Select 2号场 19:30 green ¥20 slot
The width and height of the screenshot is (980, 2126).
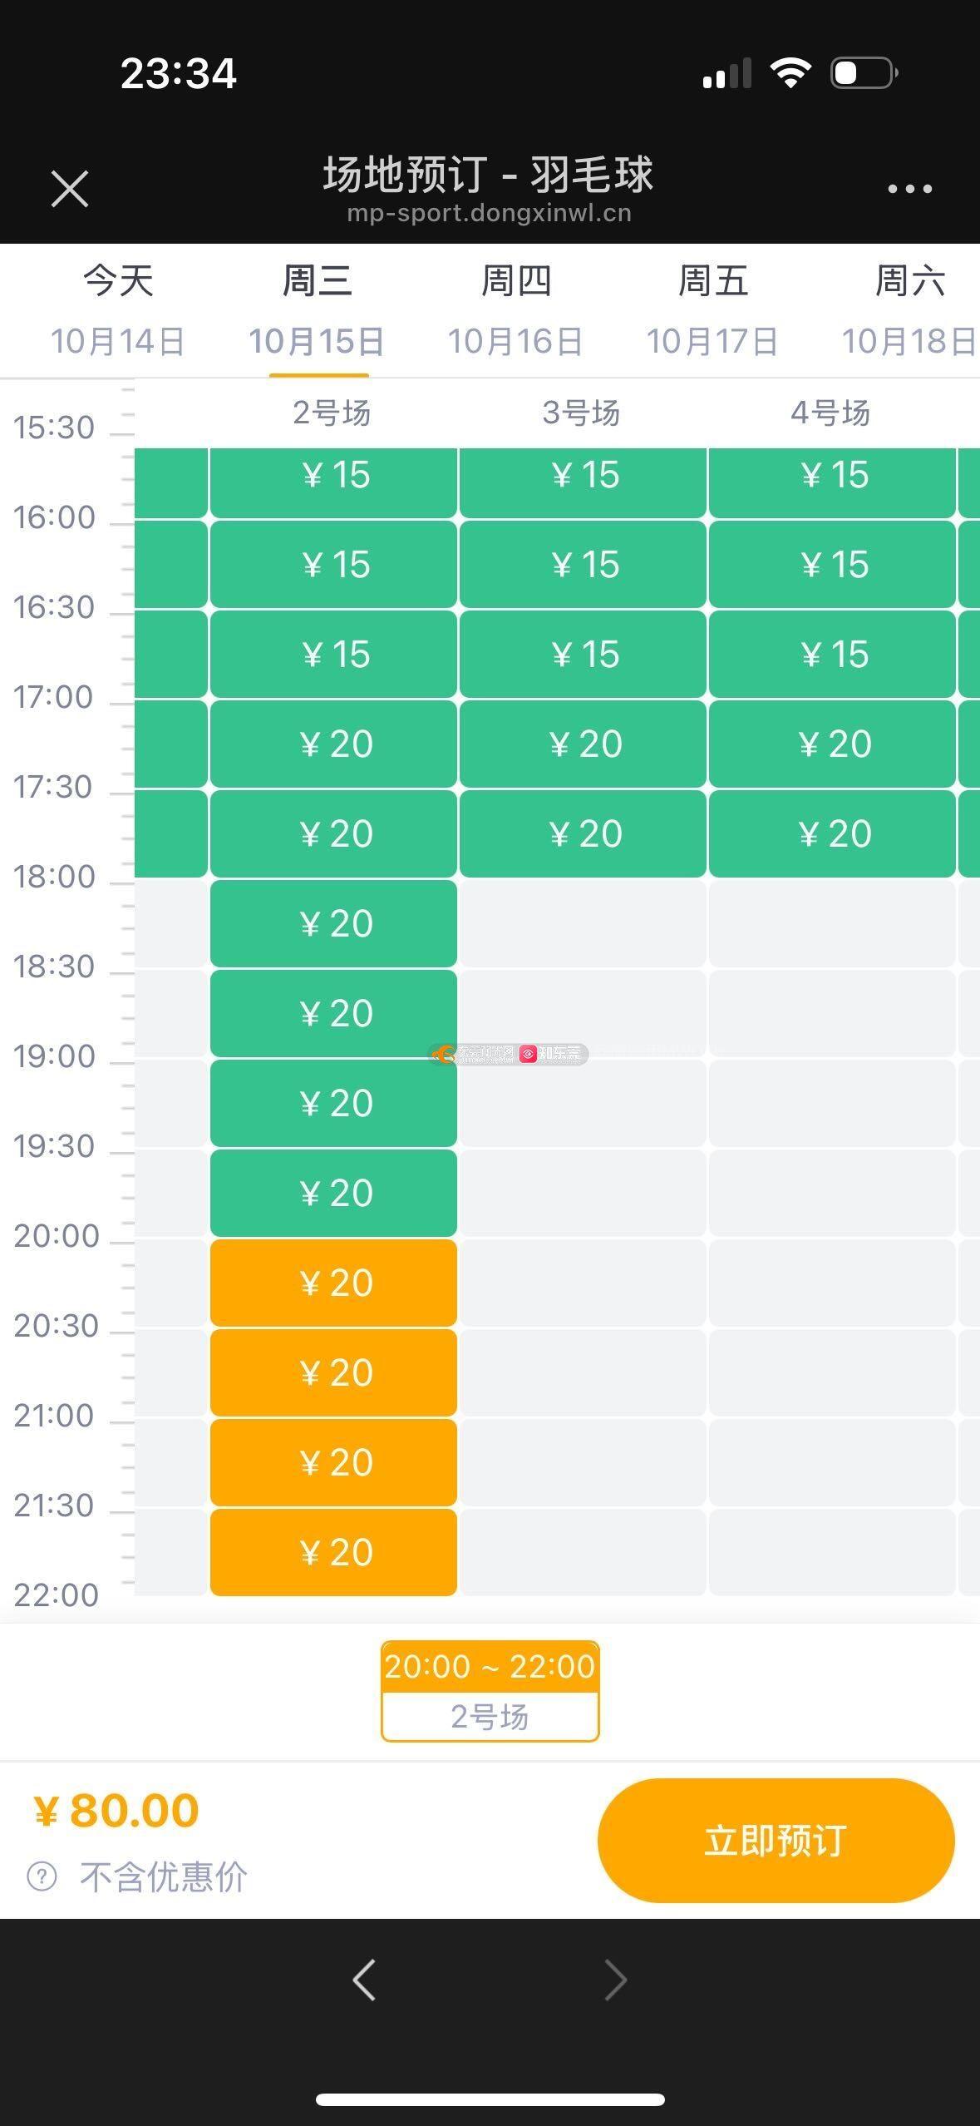click(x=333, y=1193)
